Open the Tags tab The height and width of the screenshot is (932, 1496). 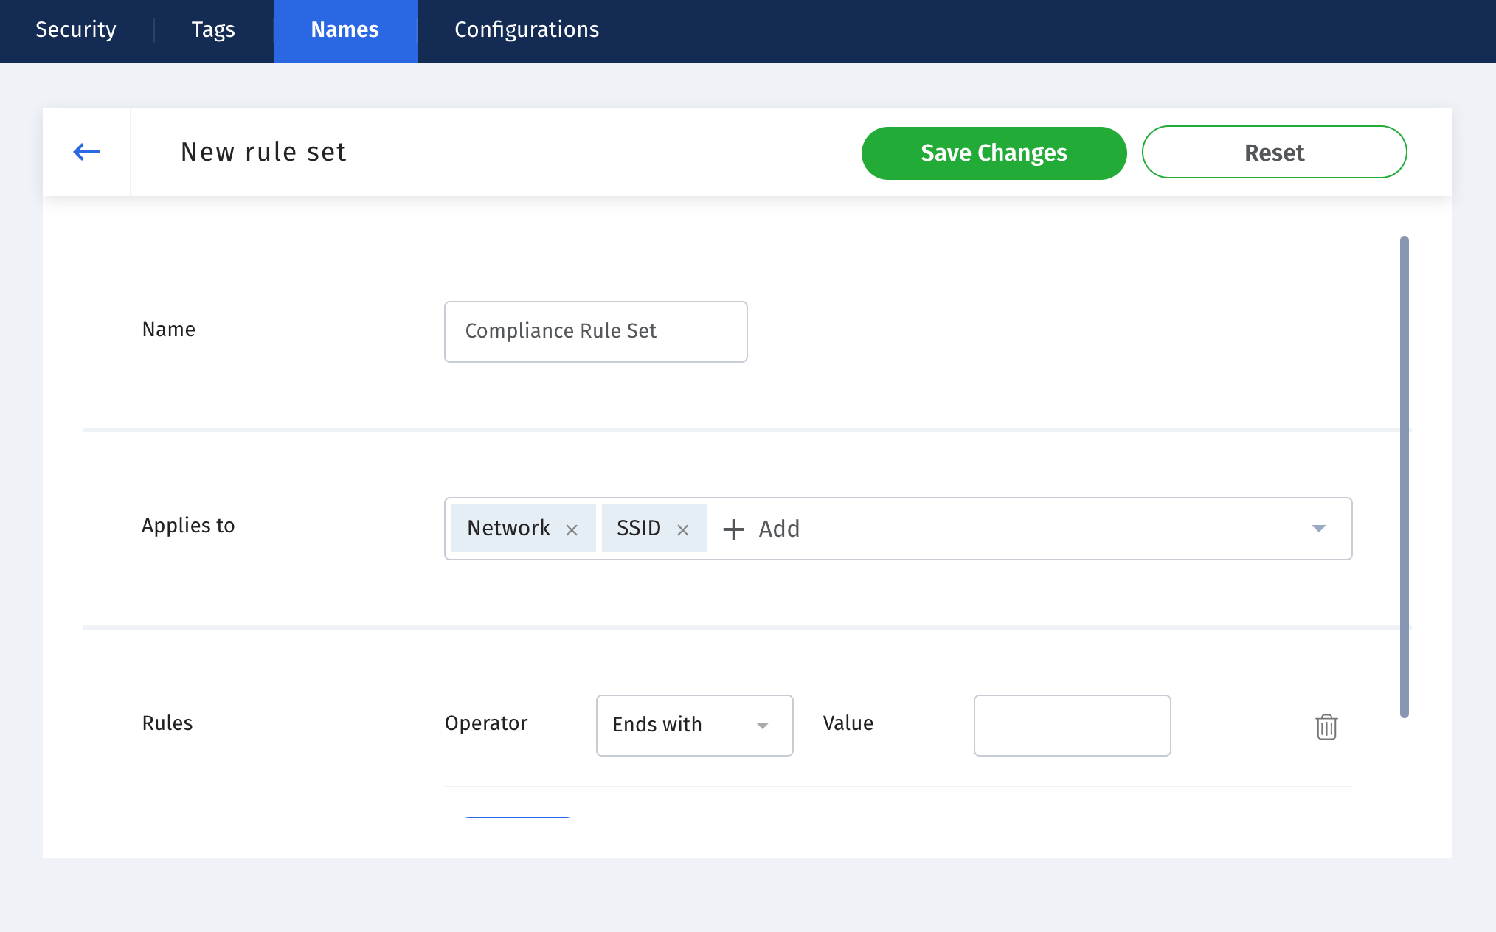tap(213, 29)
